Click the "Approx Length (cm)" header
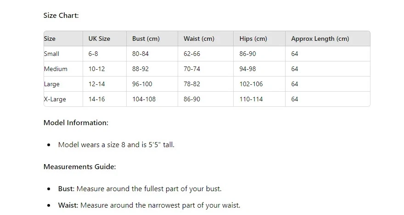 320,39
